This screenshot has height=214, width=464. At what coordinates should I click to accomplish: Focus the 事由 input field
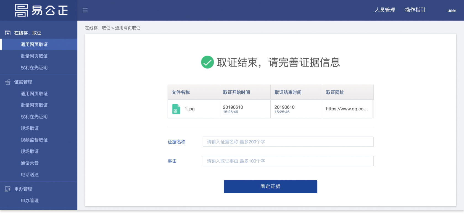(288, 161)
